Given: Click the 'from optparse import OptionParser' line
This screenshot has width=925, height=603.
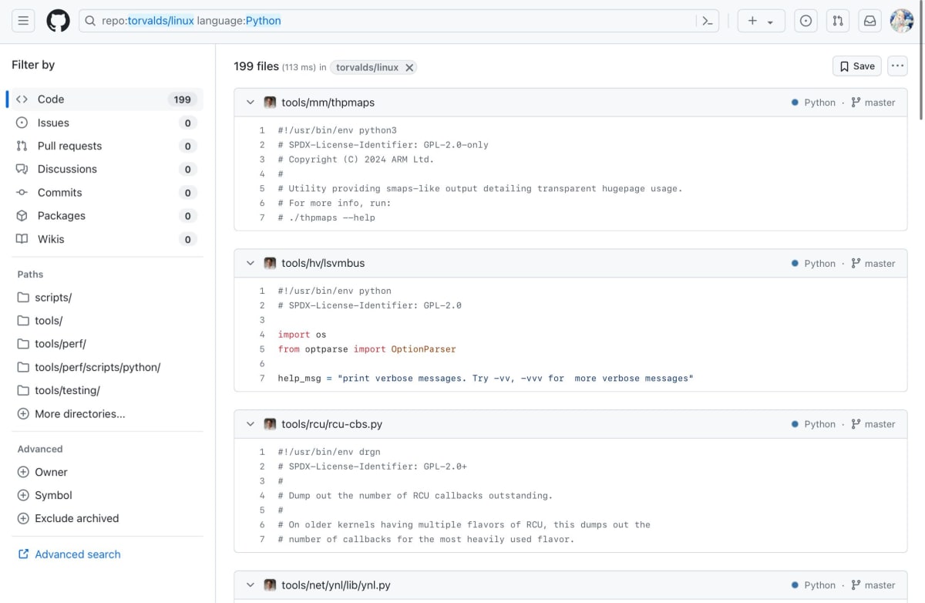Looking at the screenshot, I should click(x=367, y=349).
